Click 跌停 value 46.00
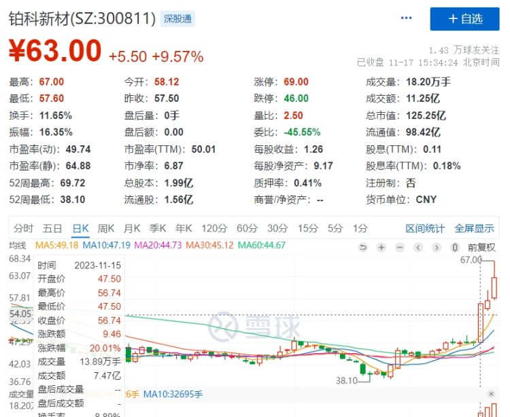Screen dimensions: 510x417 (x=296, y=98)
